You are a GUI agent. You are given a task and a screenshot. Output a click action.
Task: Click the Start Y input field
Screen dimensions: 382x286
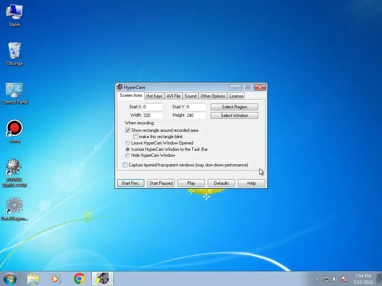(x=195, y=107)
